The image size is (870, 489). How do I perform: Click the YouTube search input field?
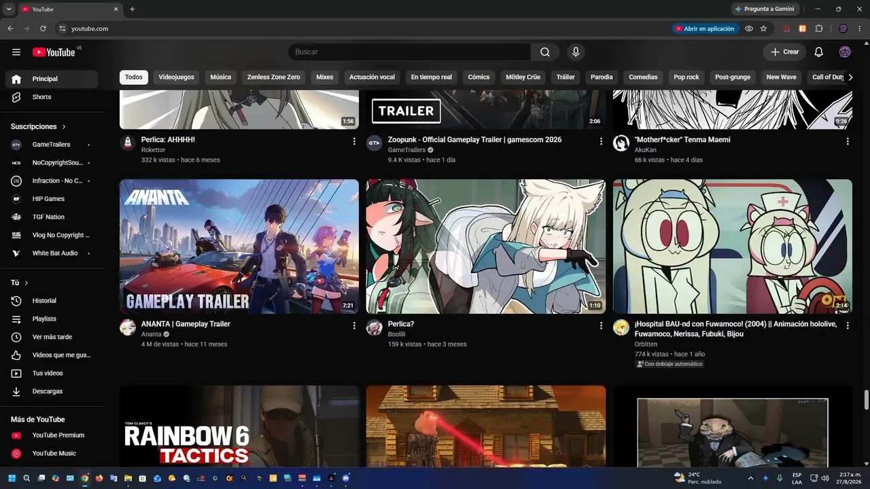[410, 52]
